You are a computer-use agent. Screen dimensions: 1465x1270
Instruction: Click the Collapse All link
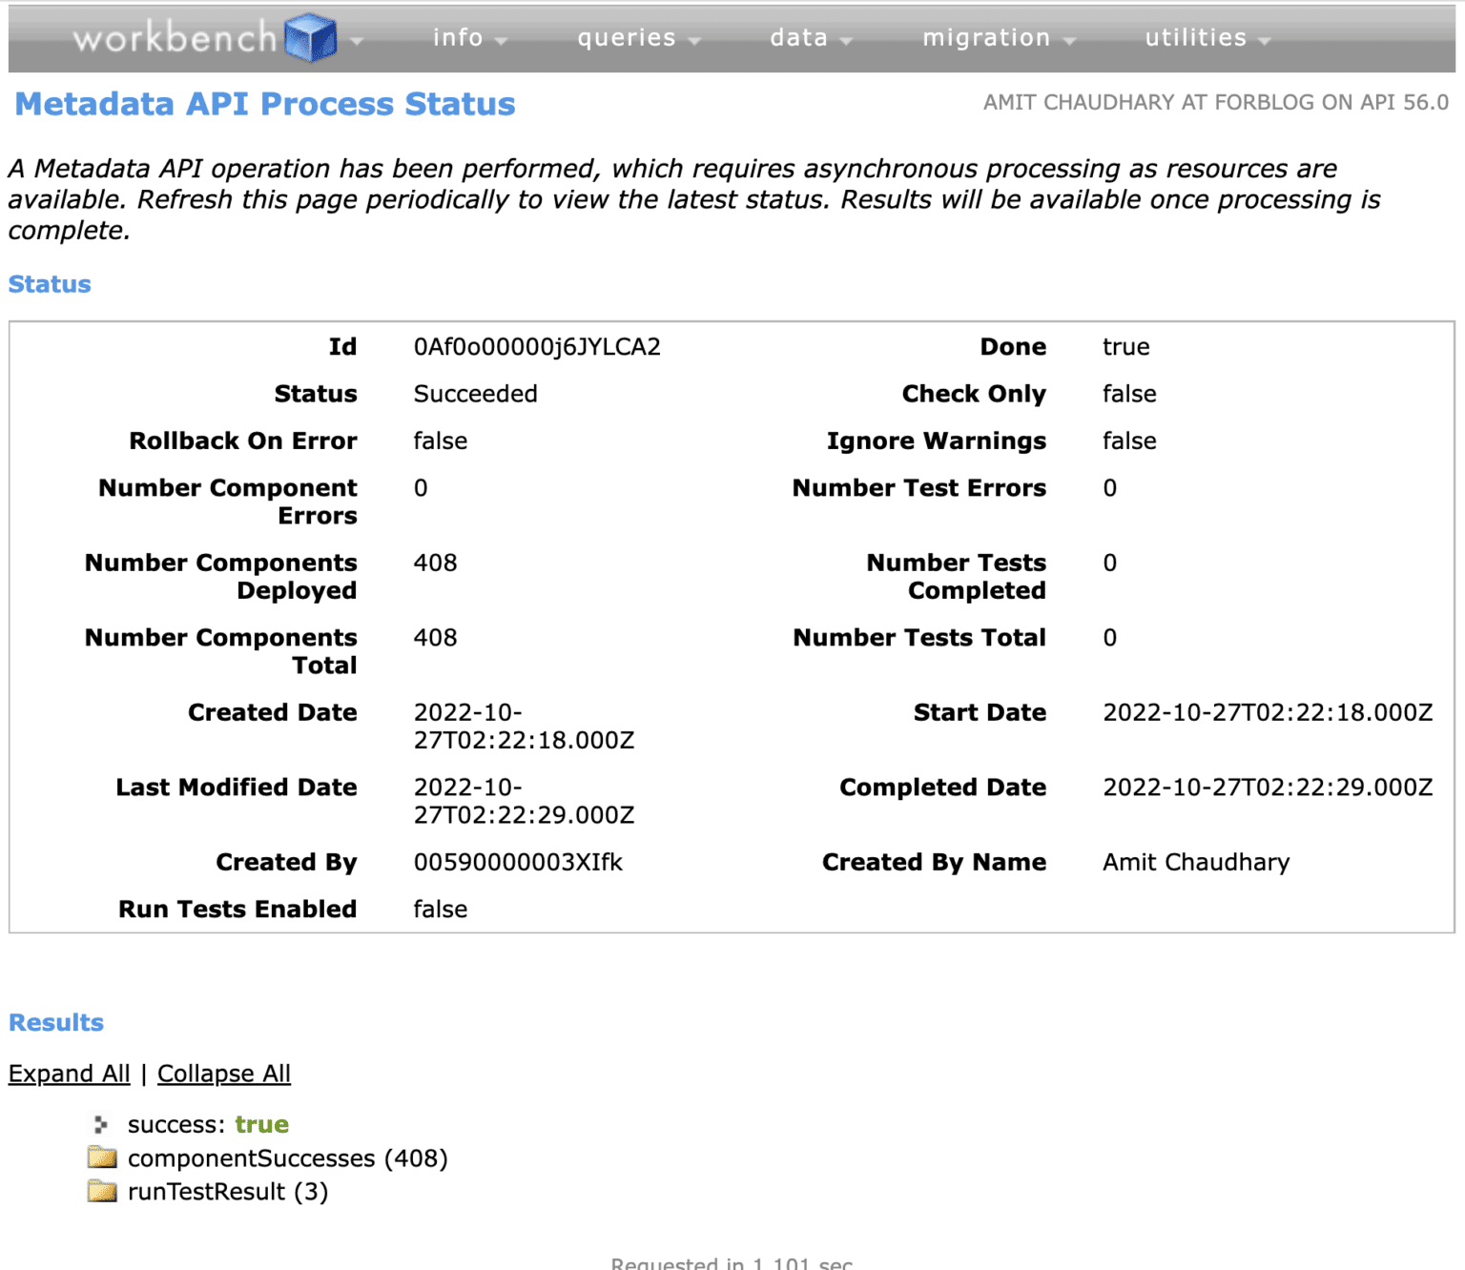click(224, 1074)
